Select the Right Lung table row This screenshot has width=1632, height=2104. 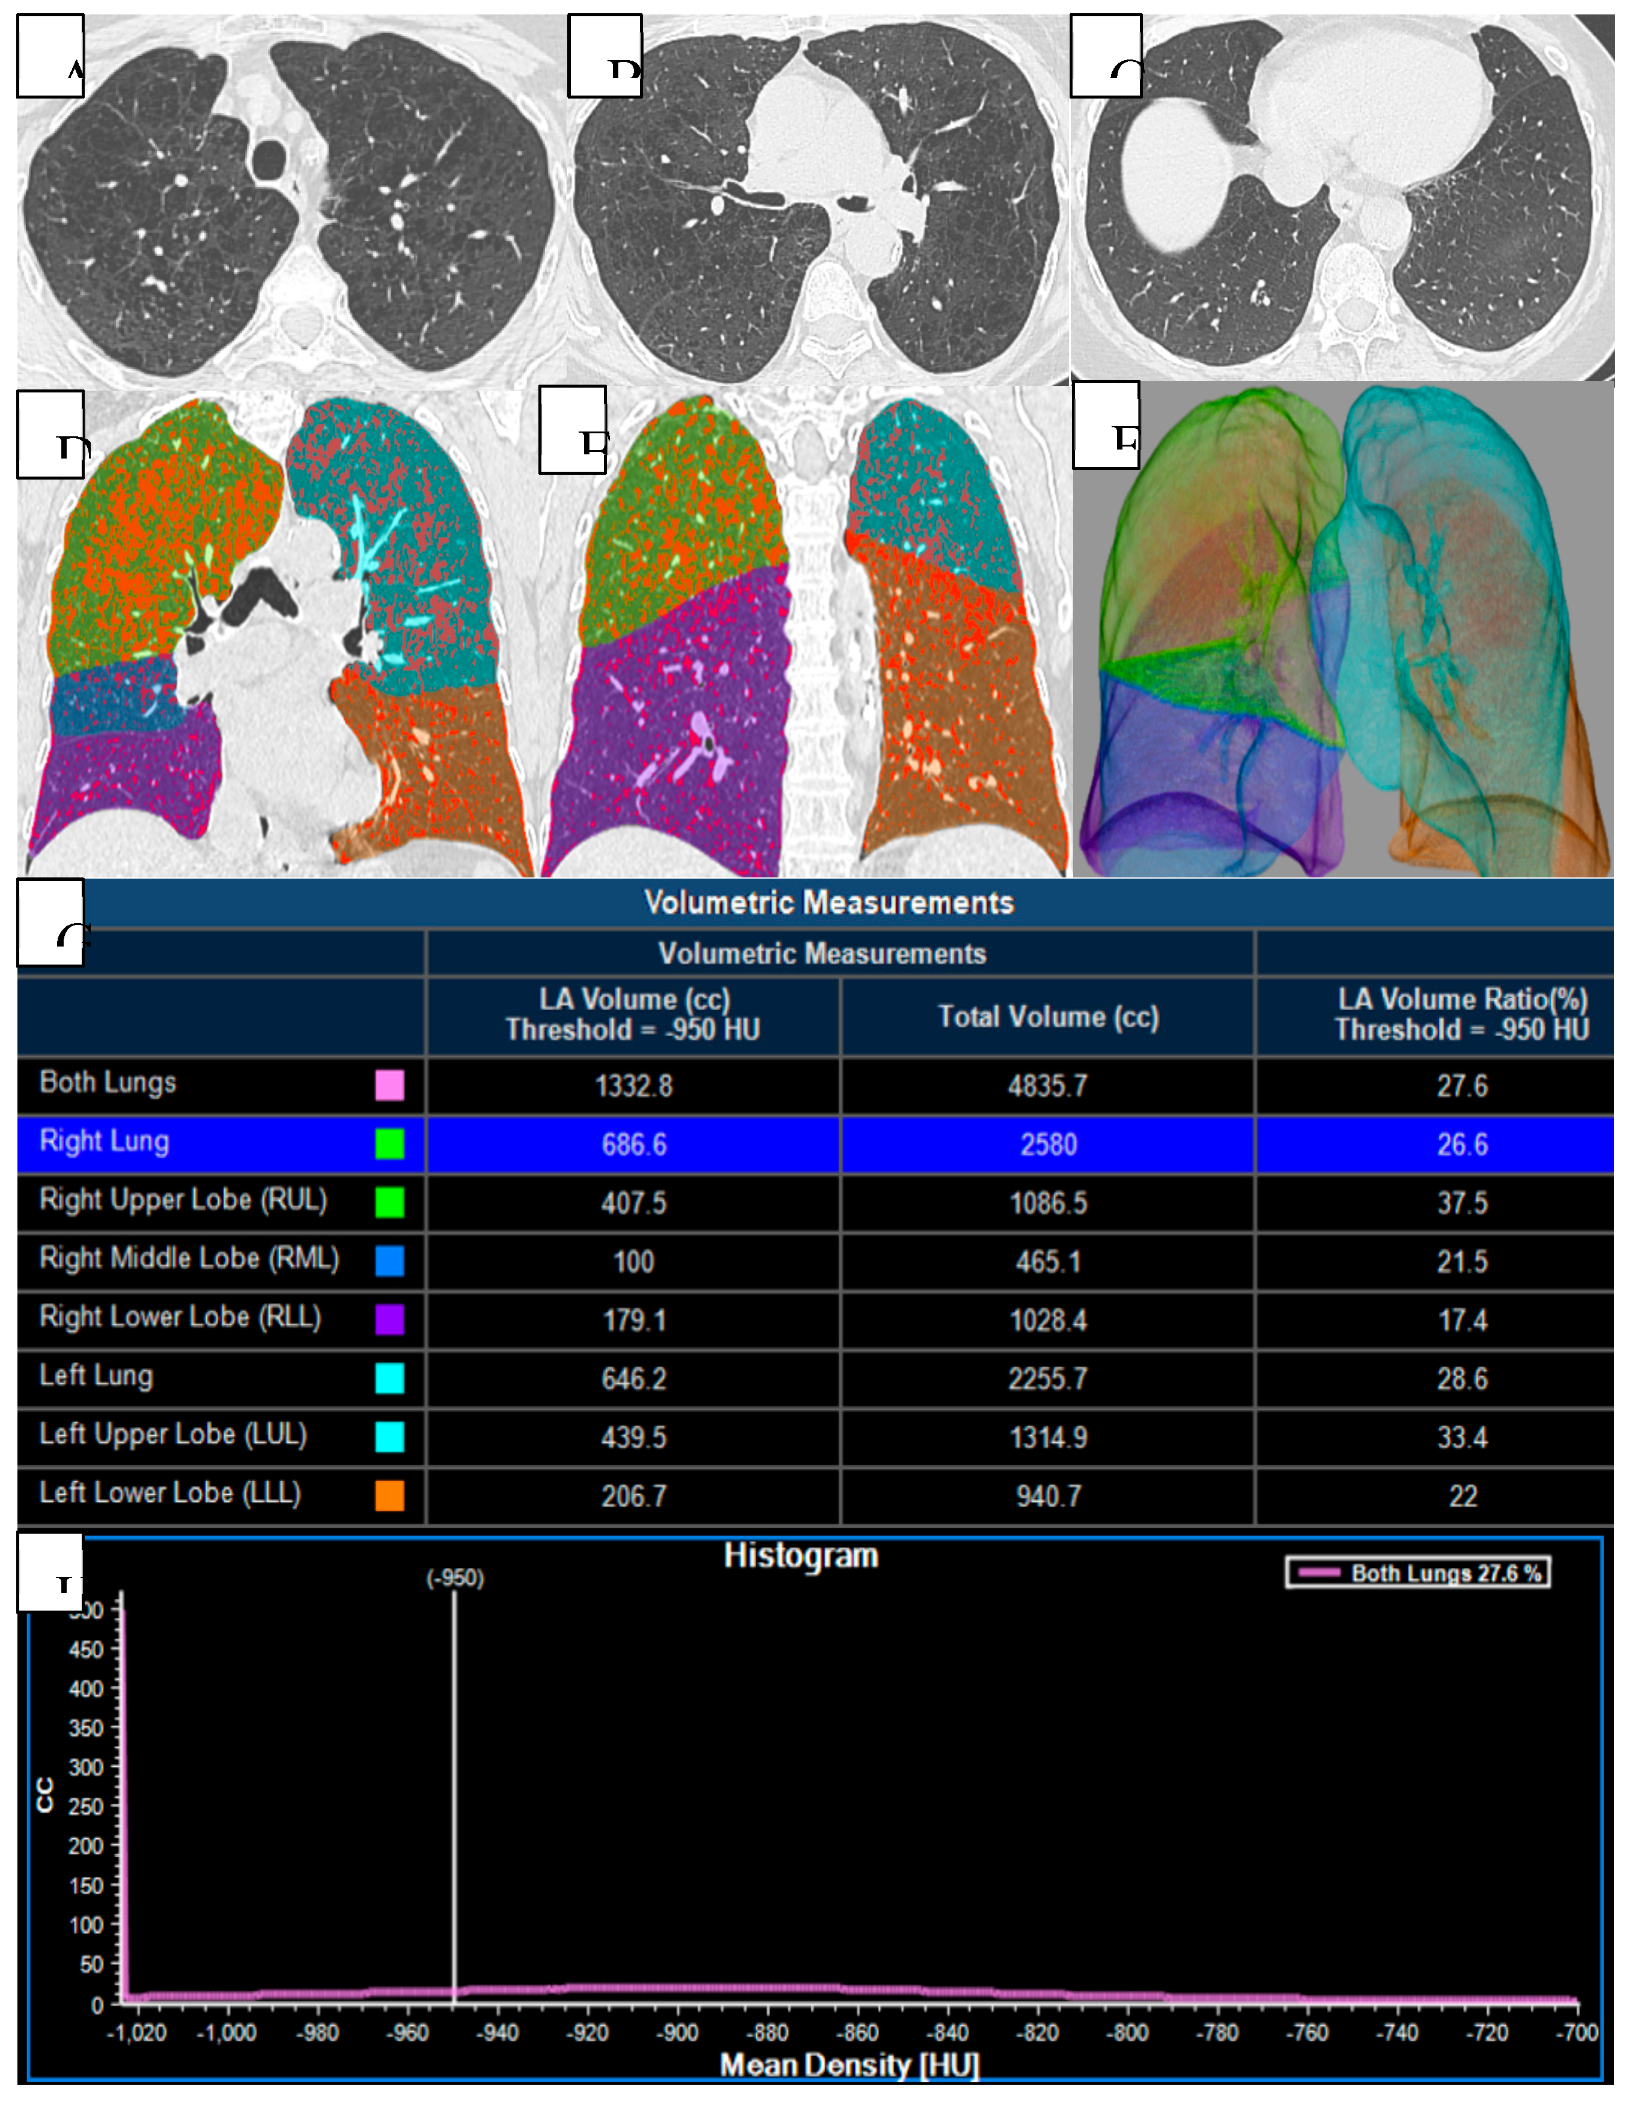click(x=104, y=1142)
